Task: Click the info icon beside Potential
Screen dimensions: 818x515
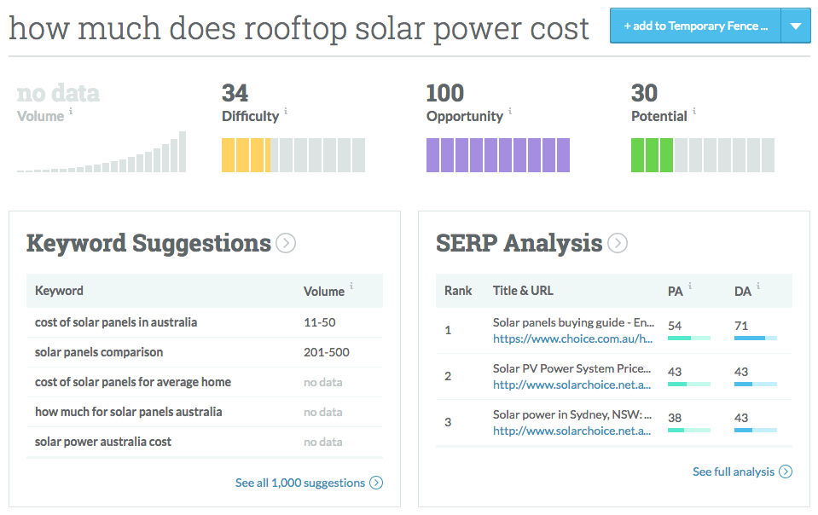Action: point(694,111)
